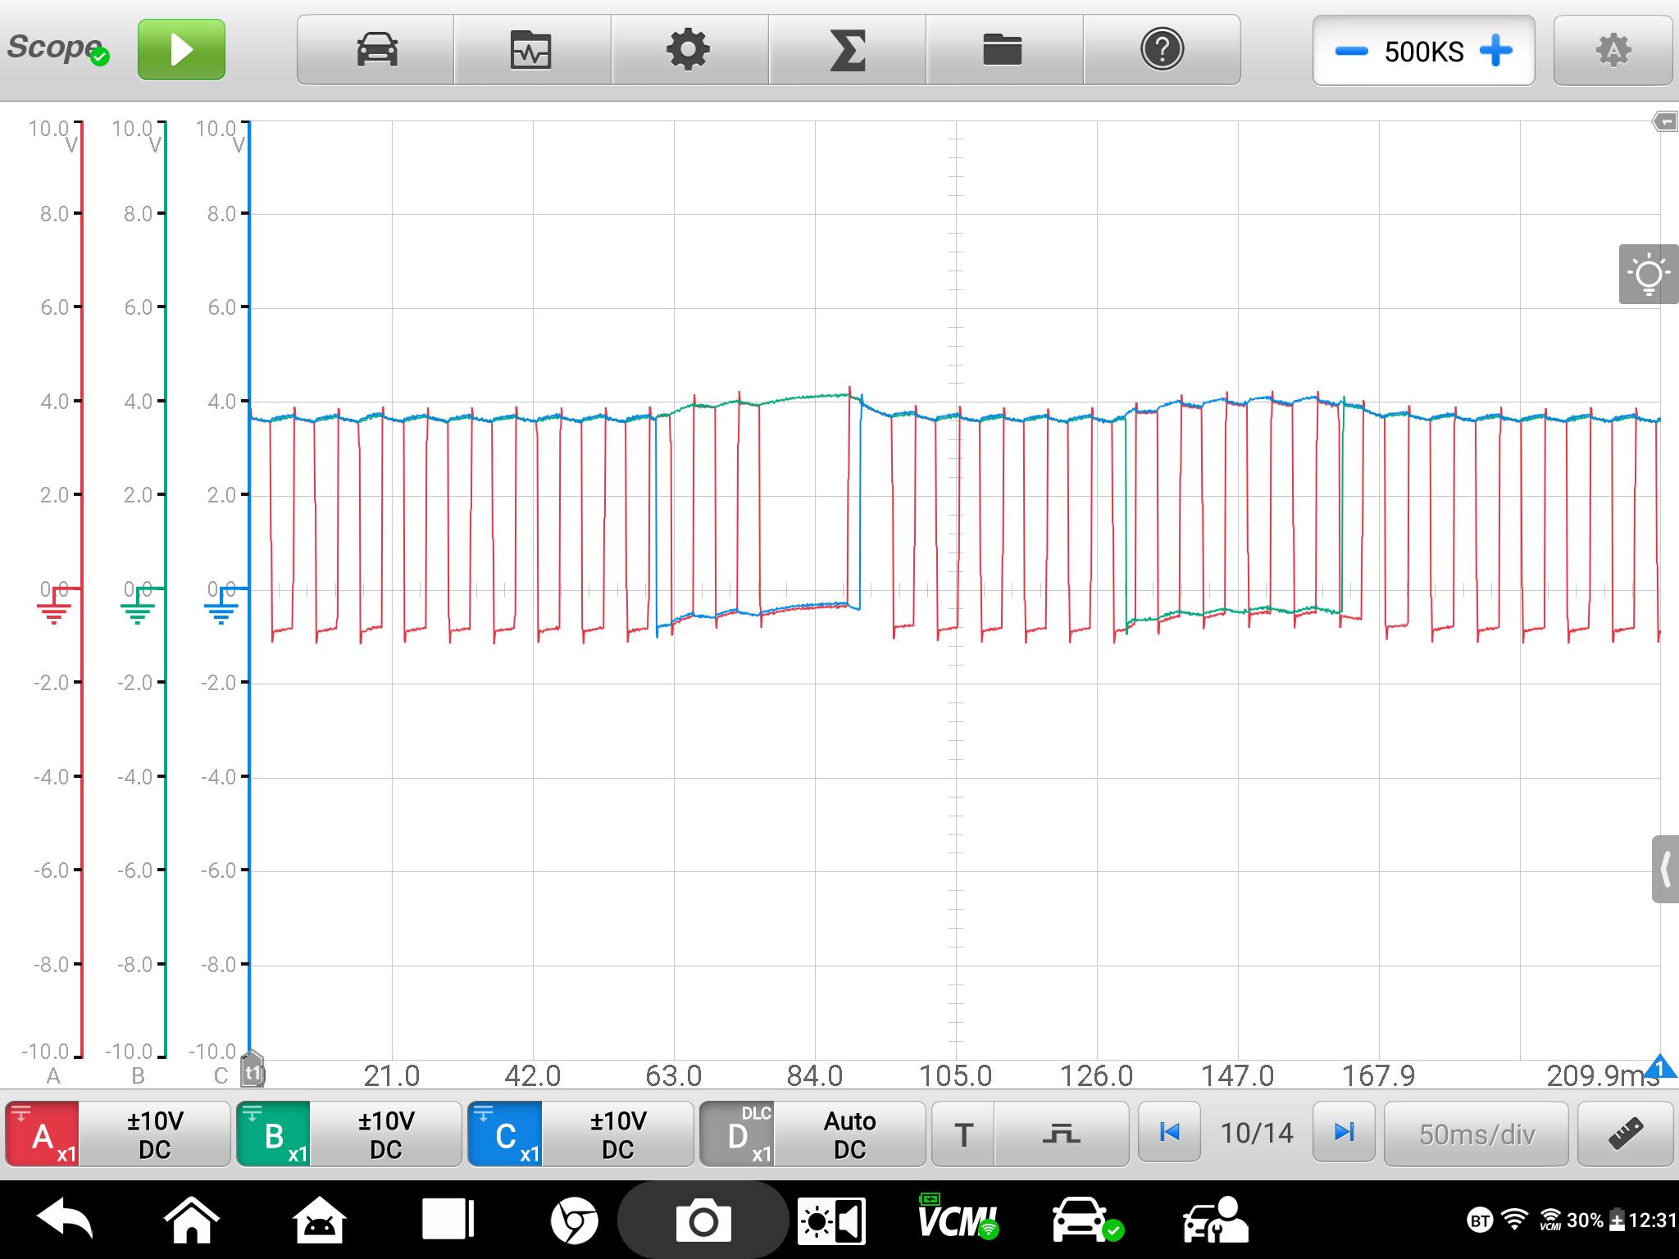
Task: Open channel C ±10V DC range dropdown
Action: (617, 1134)
